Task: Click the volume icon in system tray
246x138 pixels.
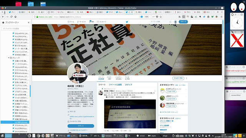Action: point(209,136)
